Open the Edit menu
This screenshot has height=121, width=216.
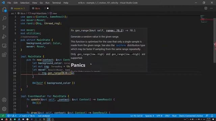tap(16, 3)
